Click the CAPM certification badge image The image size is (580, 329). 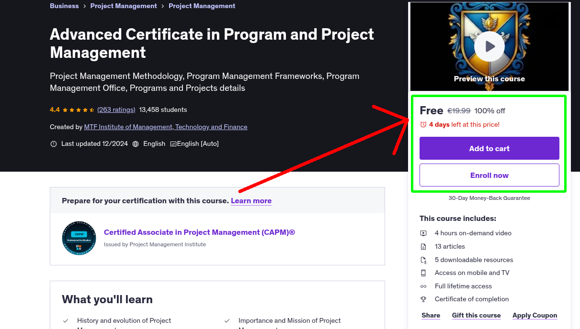click(79, 238)
